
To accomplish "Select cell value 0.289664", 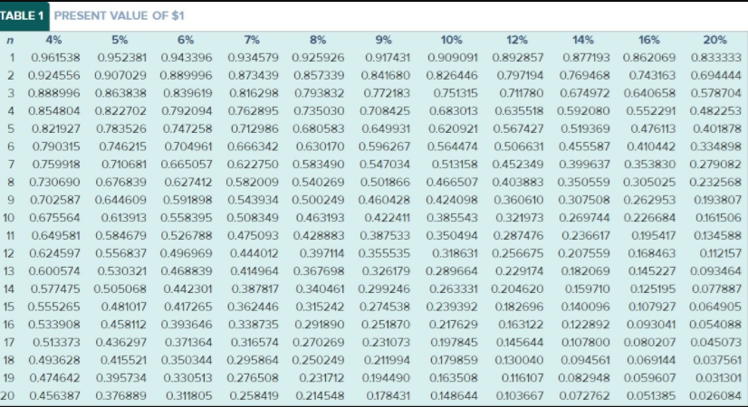I will (x=451, y=271).
